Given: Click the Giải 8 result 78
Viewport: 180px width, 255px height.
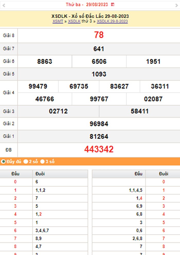Looking at the screenshot, I should point(99,35).
